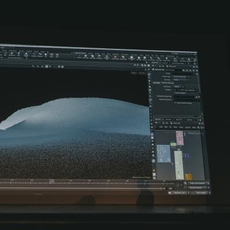Click the highlighted square icon in viewport toolbar
230x230 pixels.
coord(47,66)
